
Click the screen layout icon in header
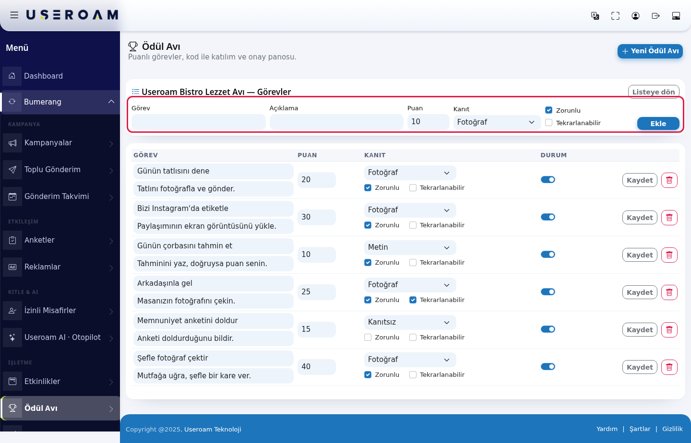[676, 16]
